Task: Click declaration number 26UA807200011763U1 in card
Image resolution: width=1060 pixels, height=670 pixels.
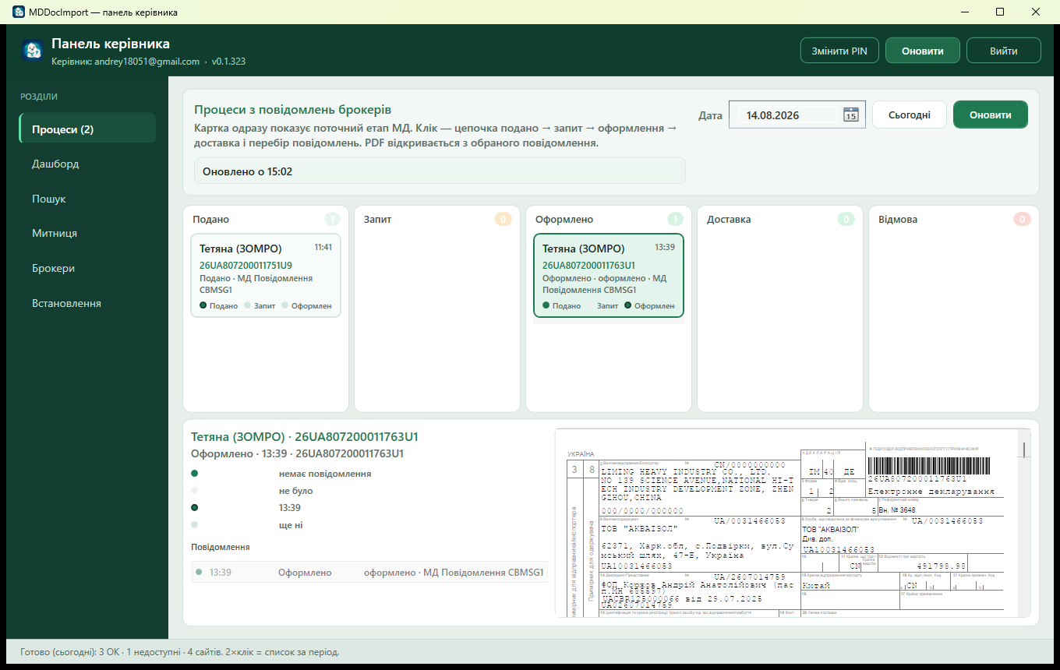Action: [x=588, y=266]
